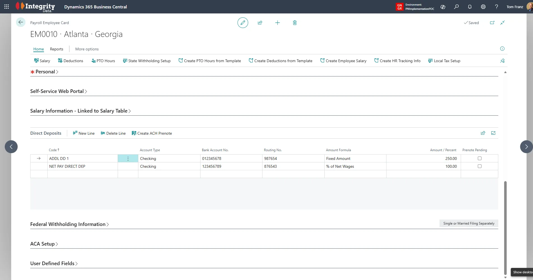Image resolution: width=533 pixels, height=280 pixels.
Task: Click Create ACH Prenote button
Action: coord(152,133)
